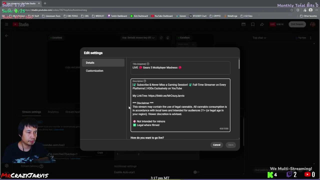Reset stream key with the refresh icon
The width and height of the screenshot is (320, 180).
coord(161,38)
